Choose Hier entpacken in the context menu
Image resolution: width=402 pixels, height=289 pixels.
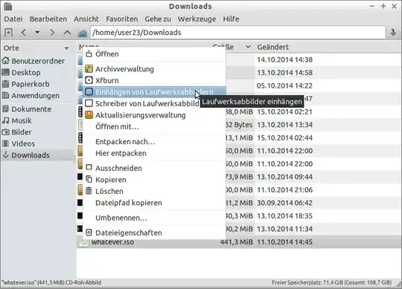(154, 153)
